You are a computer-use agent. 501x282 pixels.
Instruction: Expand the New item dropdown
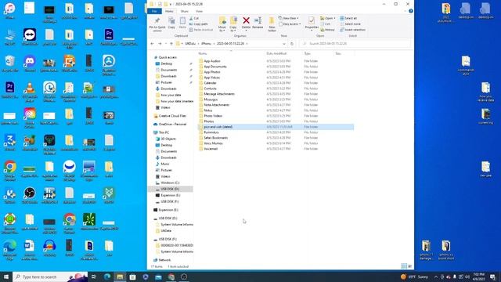[x=289, y=19]
